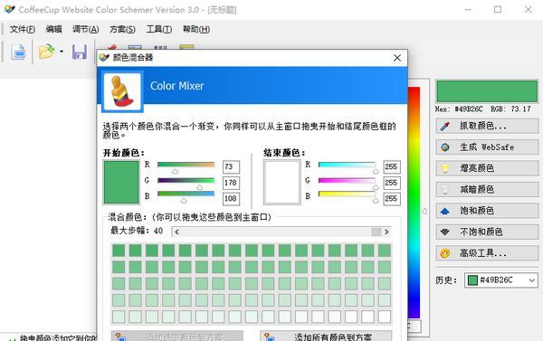
Task: Minimize the CoffeeCup main window
Action: [468, 9]
